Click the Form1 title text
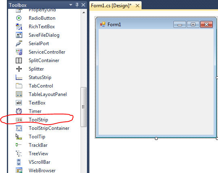Viewport: 218px width, 173px height. pyautogui.click(x=114, y=25)
